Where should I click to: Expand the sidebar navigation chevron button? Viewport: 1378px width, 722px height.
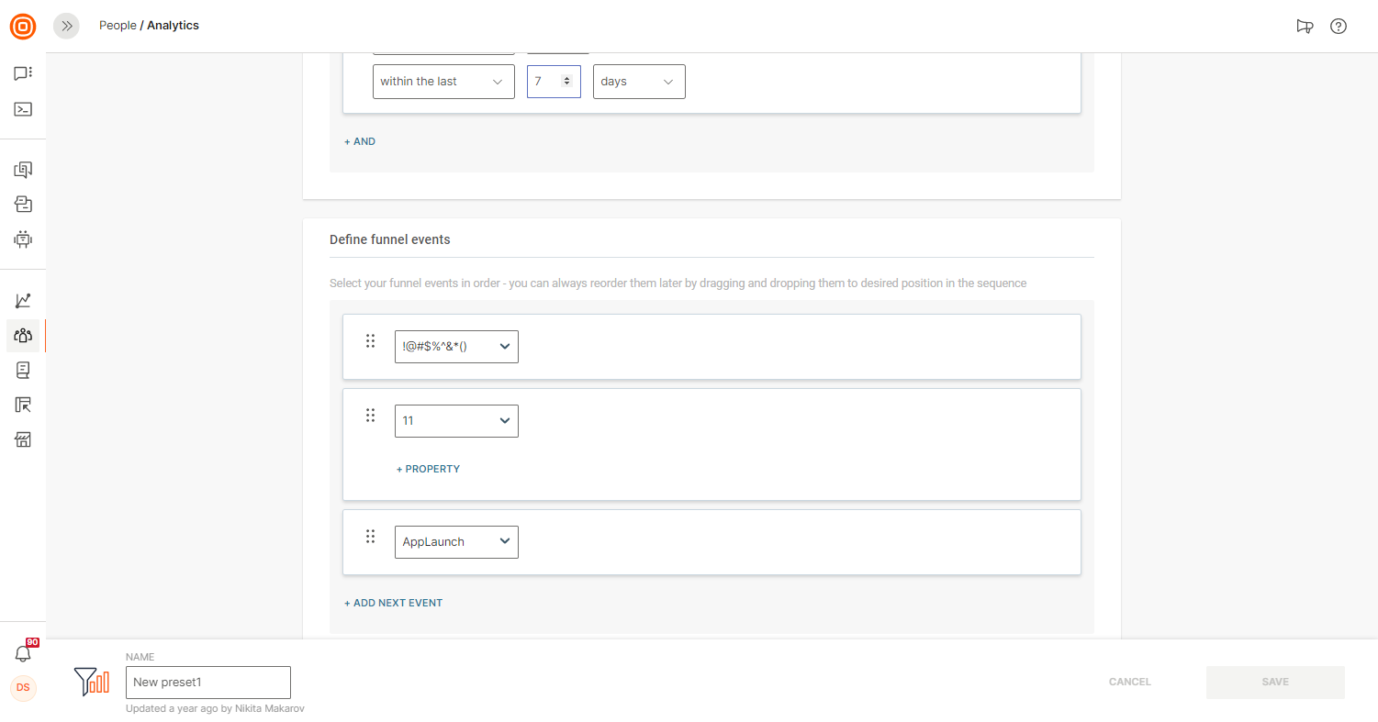coord(66,26)
